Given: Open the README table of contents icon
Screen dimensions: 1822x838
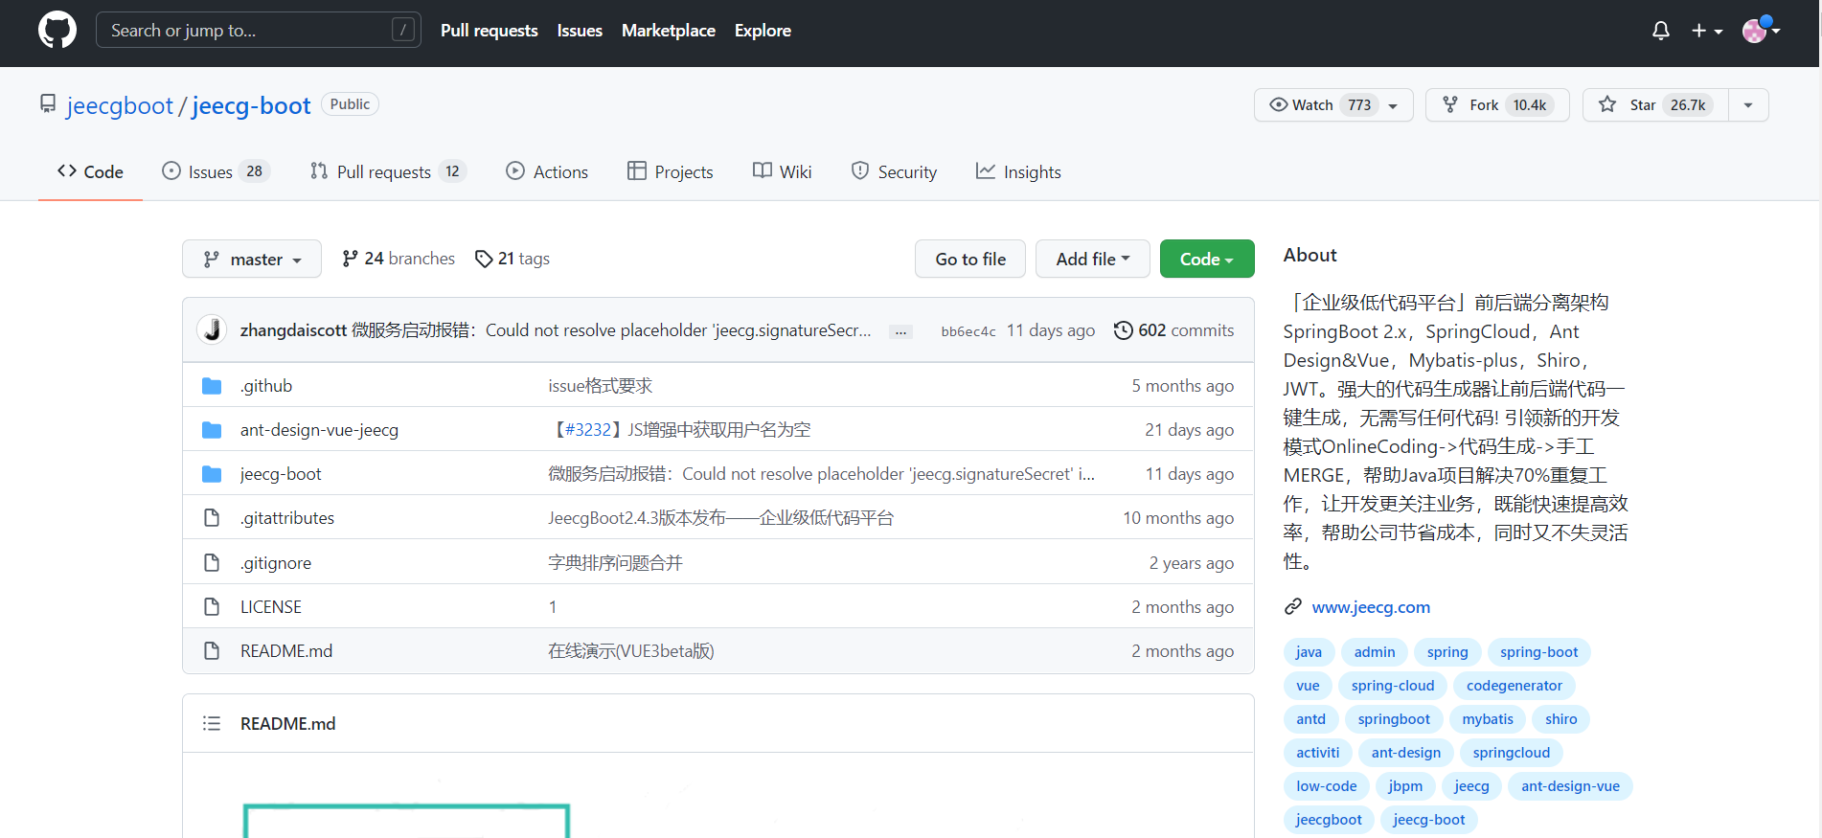Looking at the screenshot, I should click(x=212, y=723).
